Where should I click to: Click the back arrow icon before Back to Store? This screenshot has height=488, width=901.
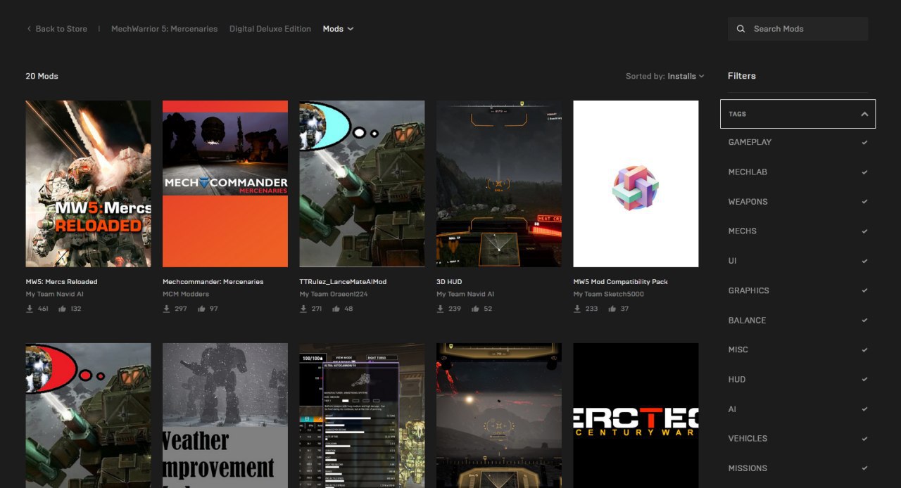pyautogui.click(x=29, y=29)
